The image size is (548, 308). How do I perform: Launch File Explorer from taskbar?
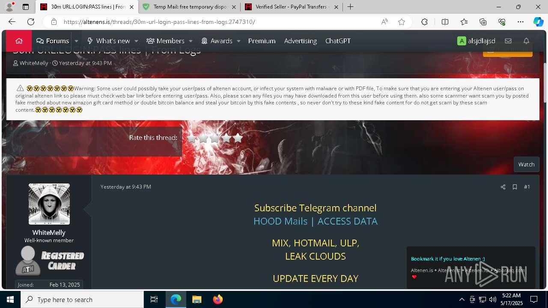[197, 299]
